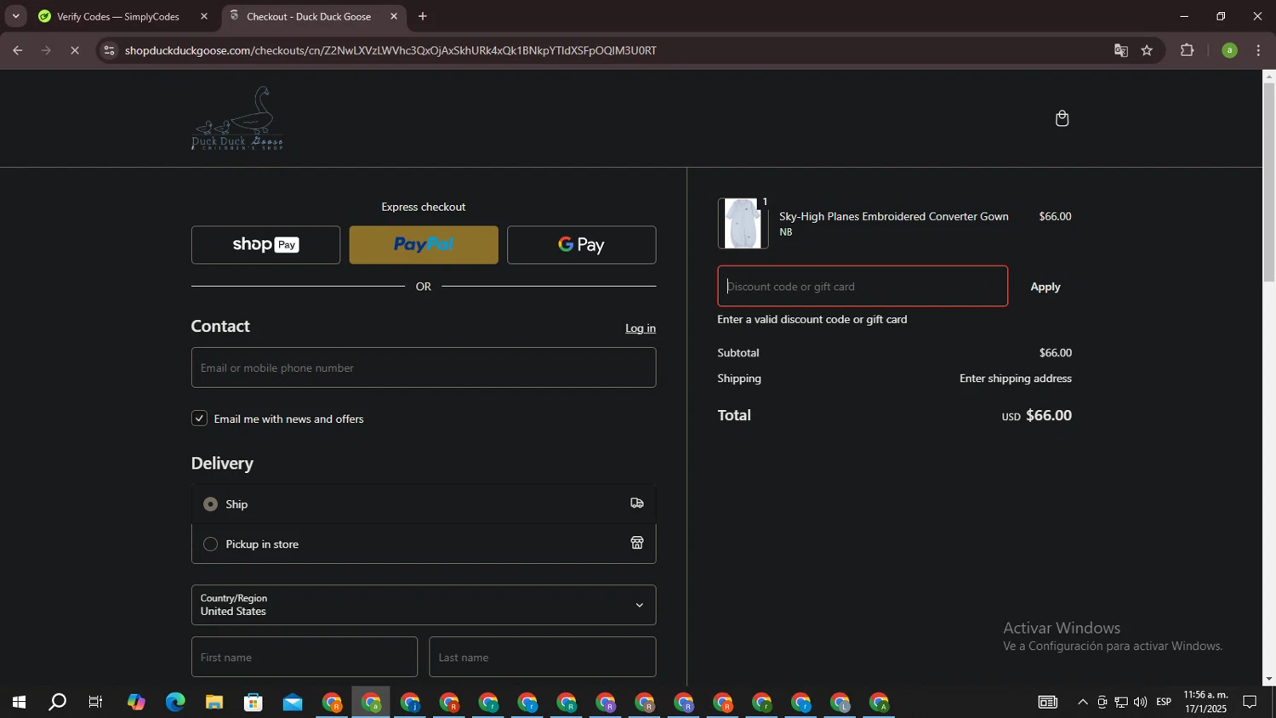Open Windows taskbar search
The image size is (1276, 718).
[57, 703]
